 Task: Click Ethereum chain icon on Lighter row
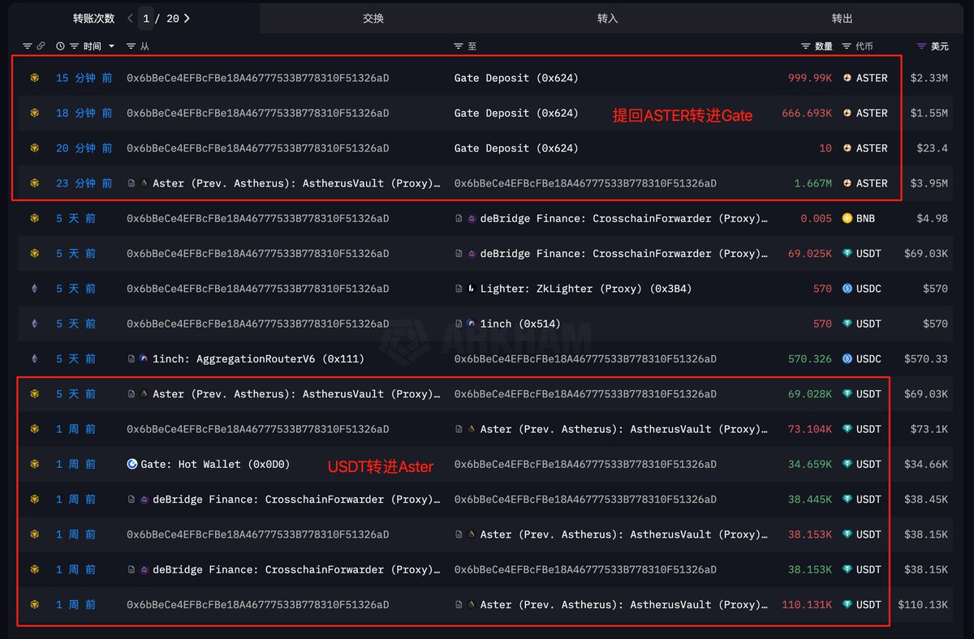(34, 289)
